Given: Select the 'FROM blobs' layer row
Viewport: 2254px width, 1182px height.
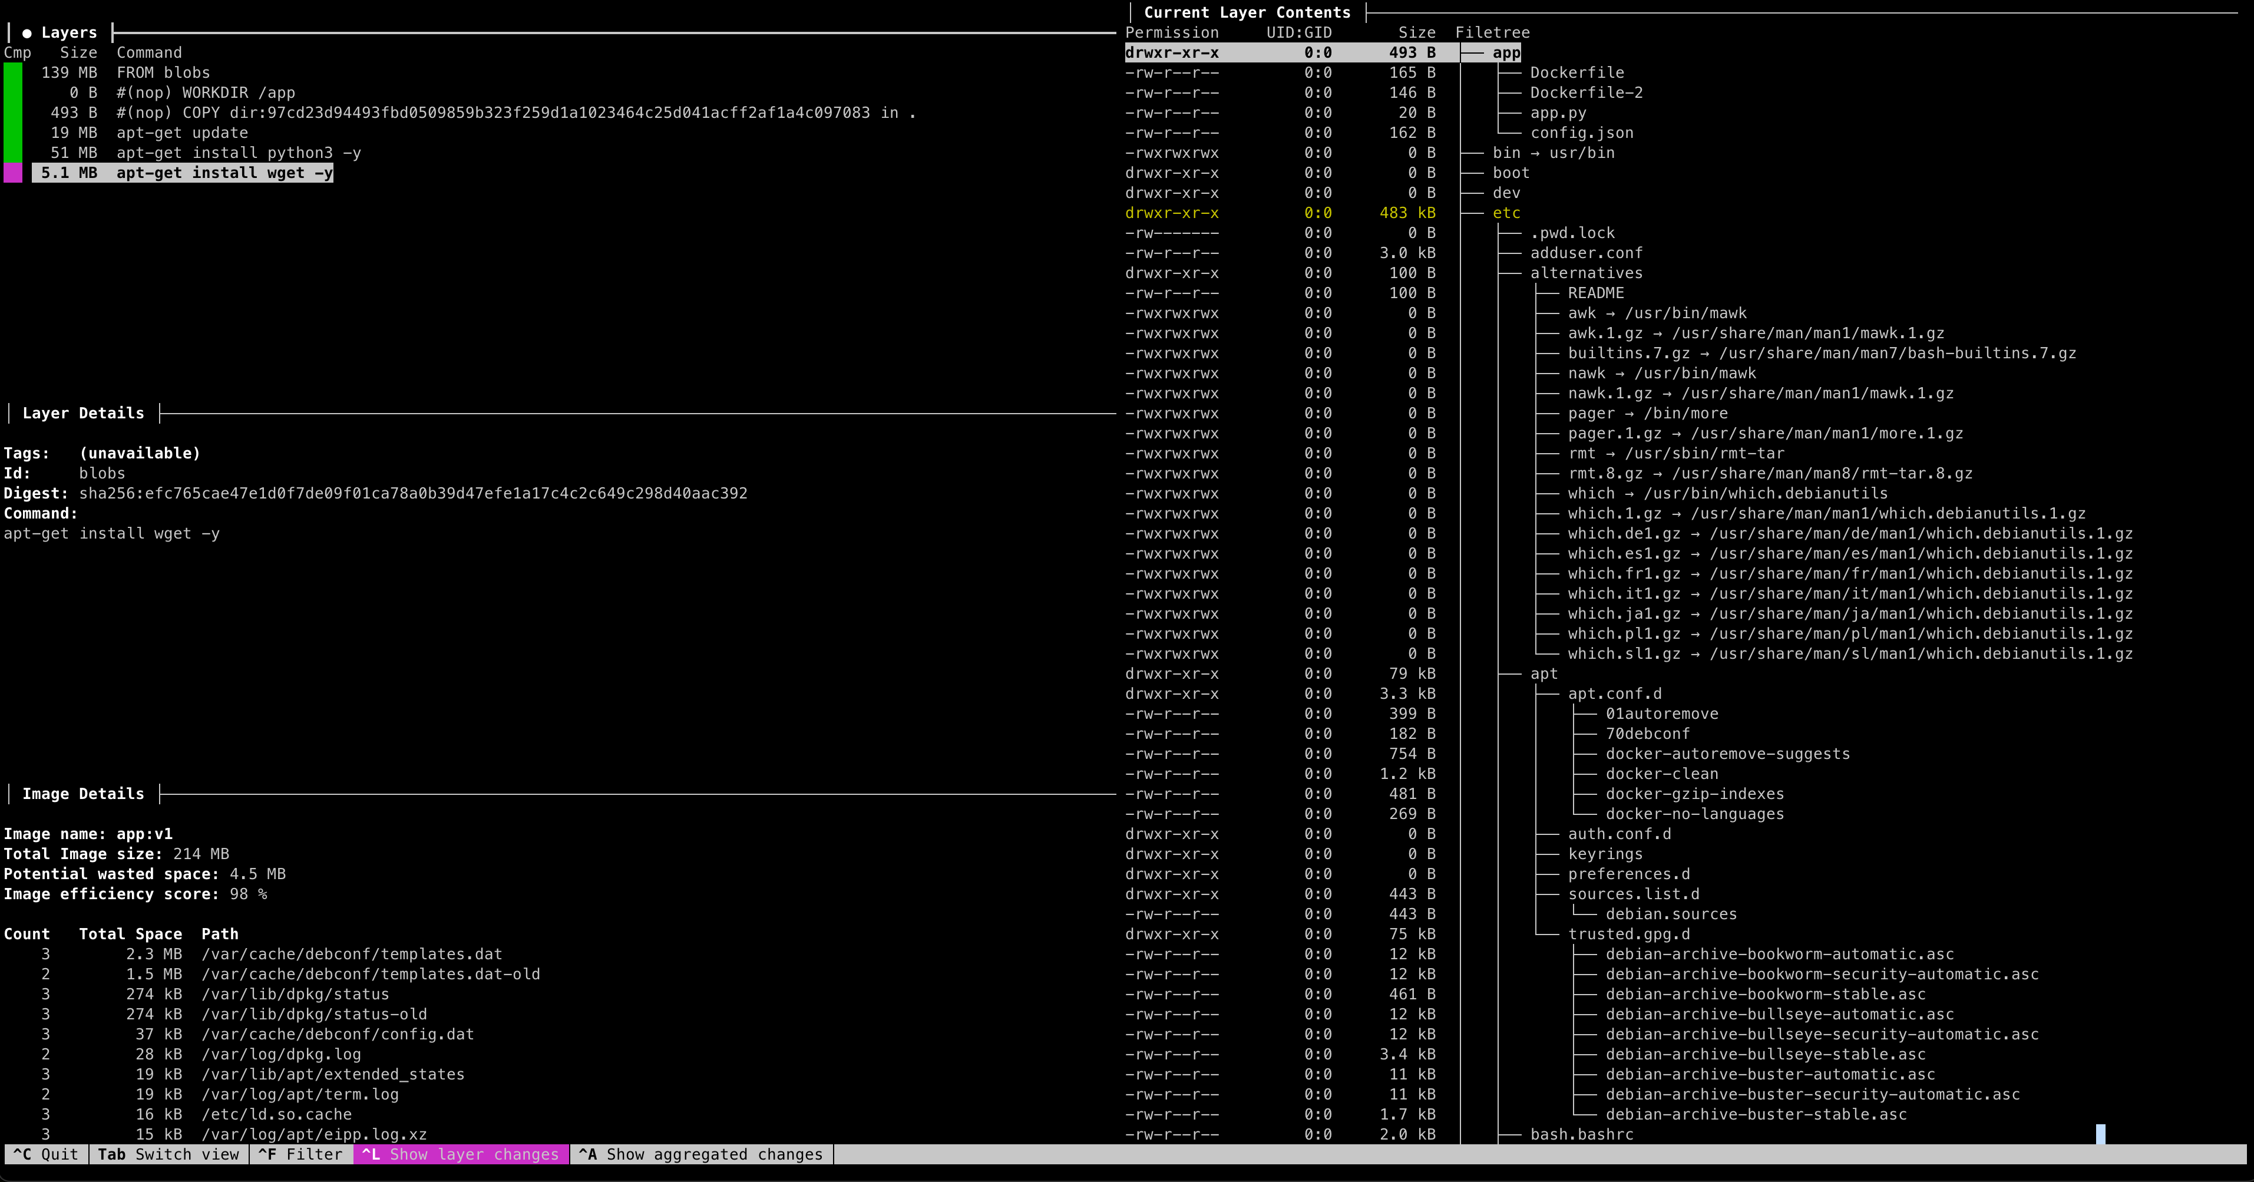Looking at the screenshot, I should click(163, 72).
